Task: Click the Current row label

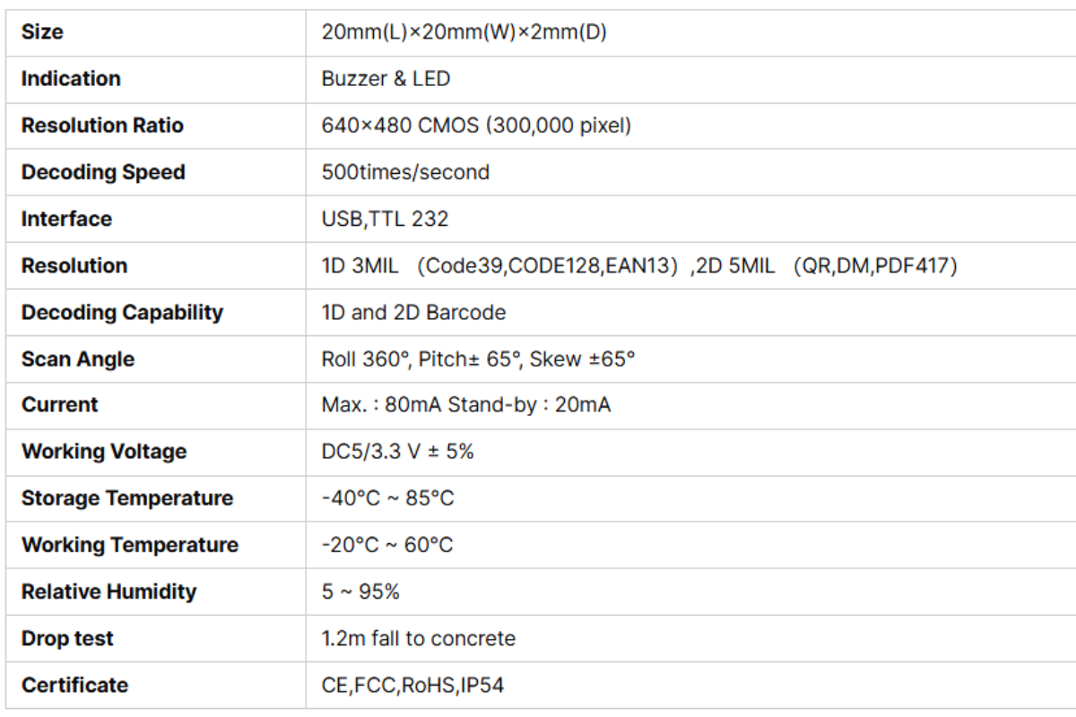Action: click(x=60, y=405)
